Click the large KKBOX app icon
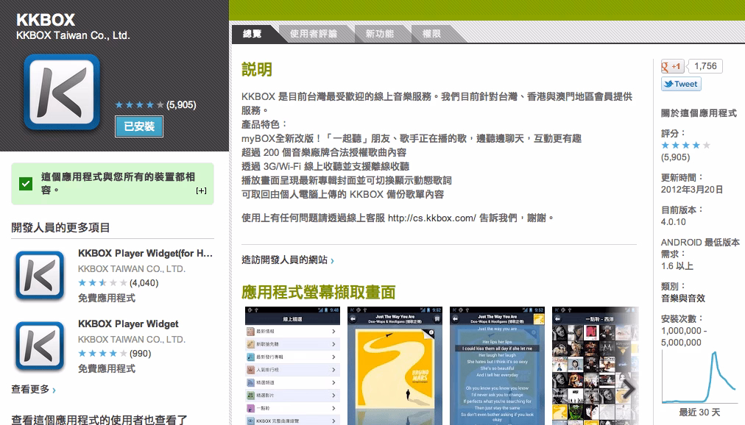This screenshot has height=425, width=745. (x=62, y=92)
